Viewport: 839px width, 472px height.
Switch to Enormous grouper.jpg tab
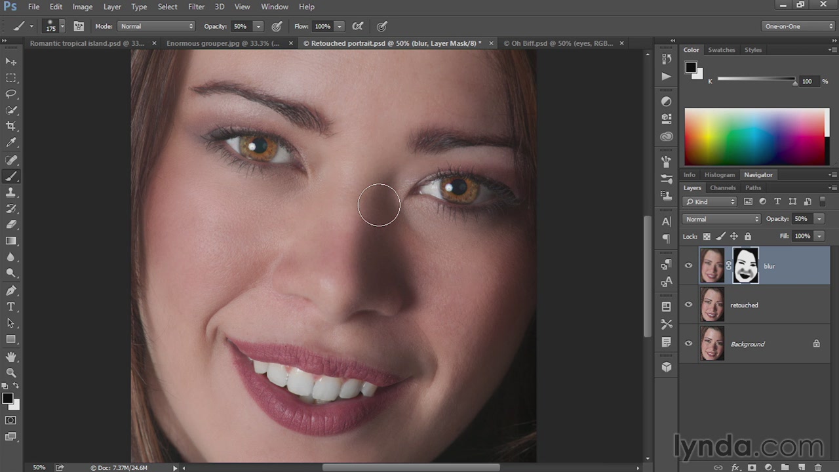222,43
